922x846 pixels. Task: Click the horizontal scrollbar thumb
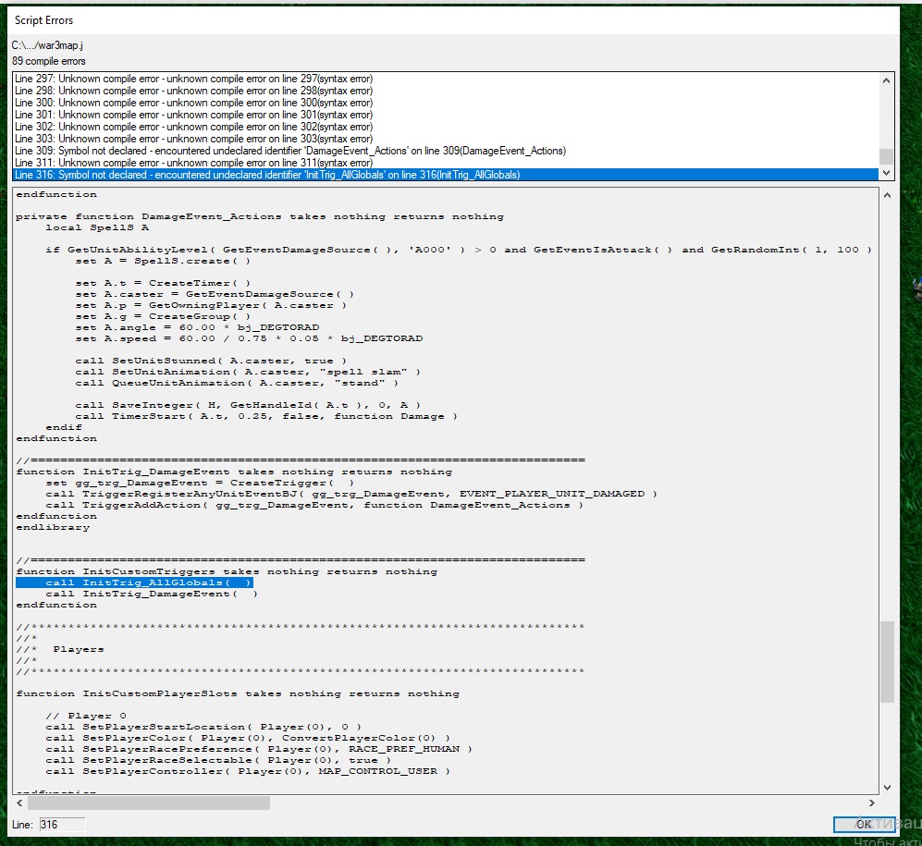[x=148, y=803]
